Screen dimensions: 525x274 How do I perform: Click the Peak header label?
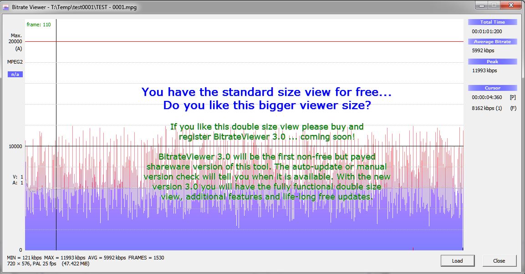click(493, 61)
